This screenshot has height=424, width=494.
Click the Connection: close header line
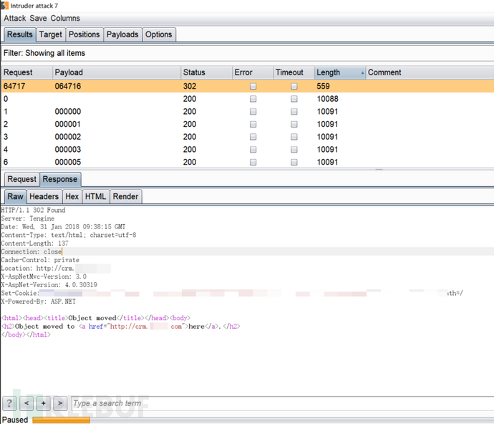click(x=32, y=251)
